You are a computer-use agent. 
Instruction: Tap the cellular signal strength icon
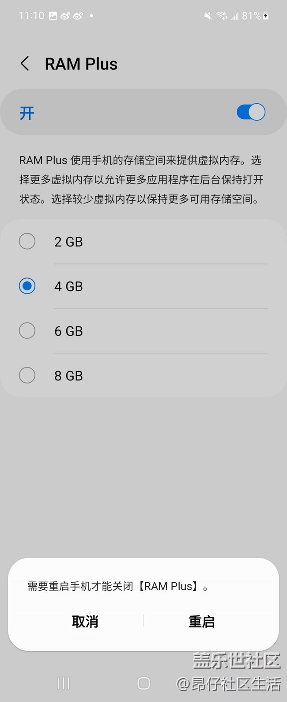coord(234,16)
